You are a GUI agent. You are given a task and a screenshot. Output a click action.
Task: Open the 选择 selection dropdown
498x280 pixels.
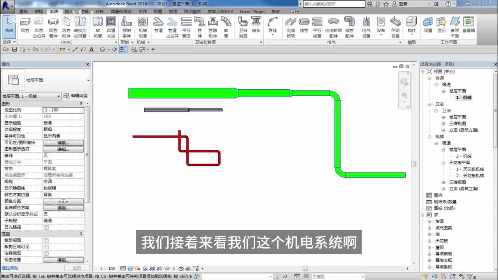click(9, 42)
